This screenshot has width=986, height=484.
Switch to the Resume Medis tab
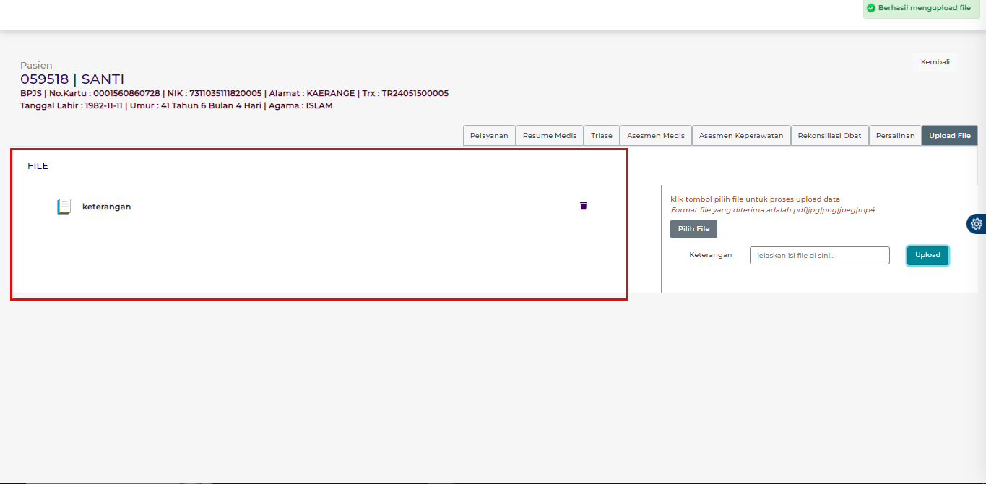pyautogui.click(x=550, y=136)
